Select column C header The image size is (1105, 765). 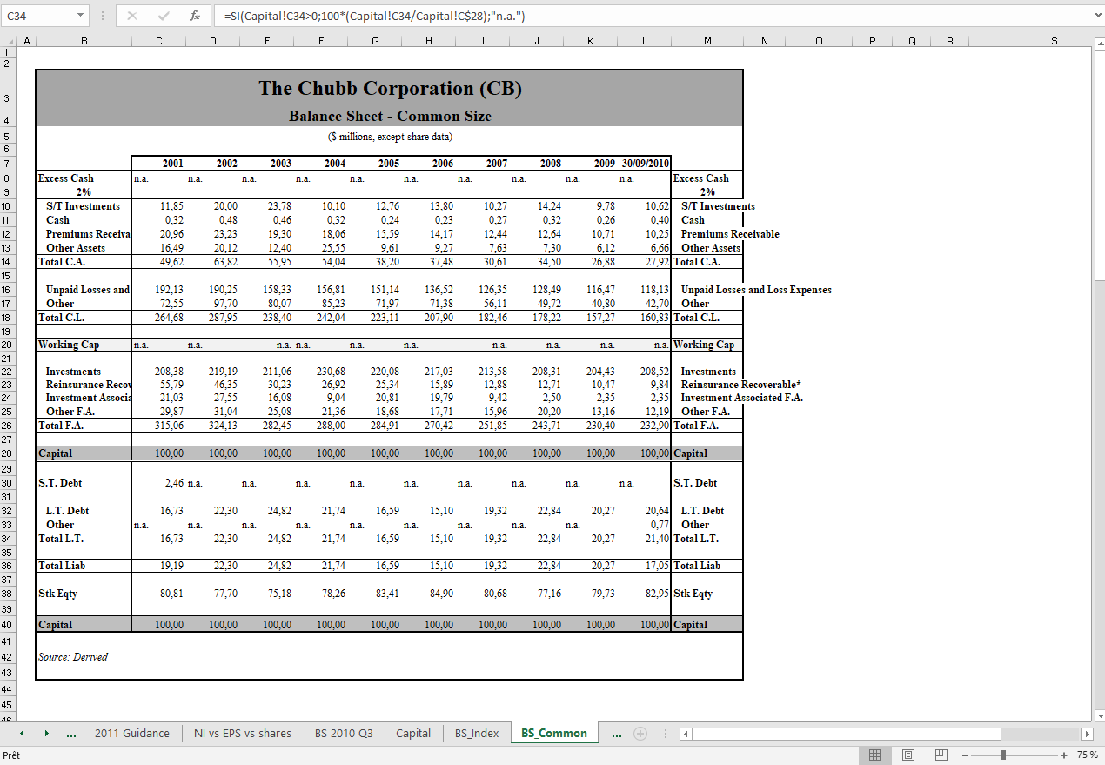[158, 41]
